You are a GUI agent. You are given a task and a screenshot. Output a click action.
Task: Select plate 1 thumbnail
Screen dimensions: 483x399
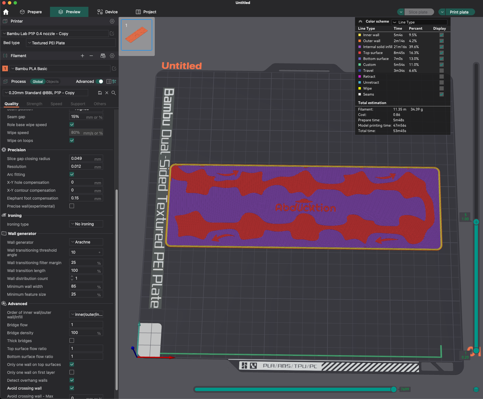(x=137, y=35)
